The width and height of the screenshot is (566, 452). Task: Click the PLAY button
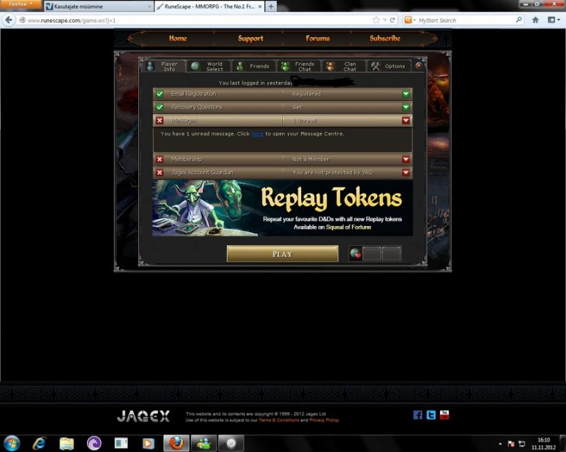[x=282, y=254]
